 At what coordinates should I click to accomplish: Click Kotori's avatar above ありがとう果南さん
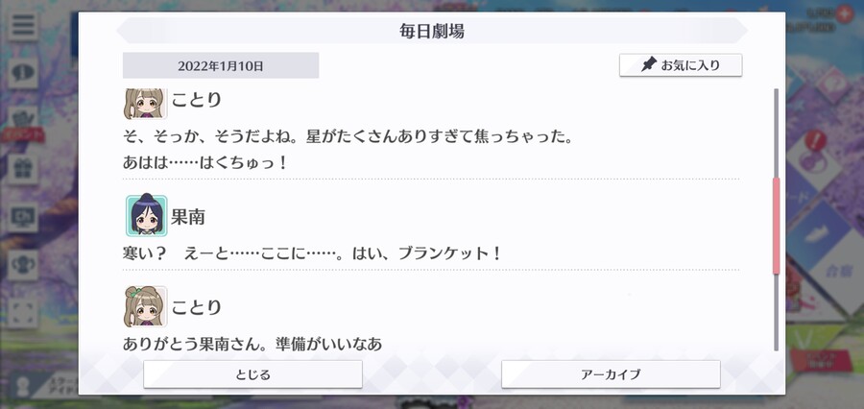click(146, 306)
